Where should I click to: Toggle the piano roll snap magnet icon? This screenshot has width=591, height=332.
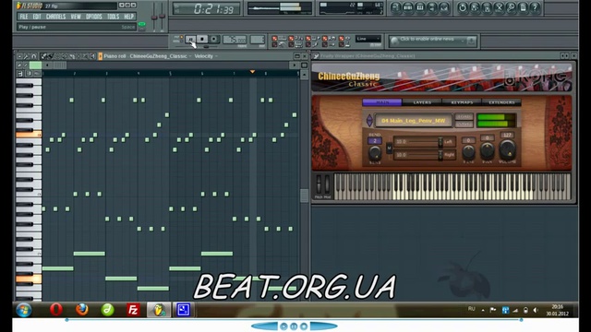point(33,56)
